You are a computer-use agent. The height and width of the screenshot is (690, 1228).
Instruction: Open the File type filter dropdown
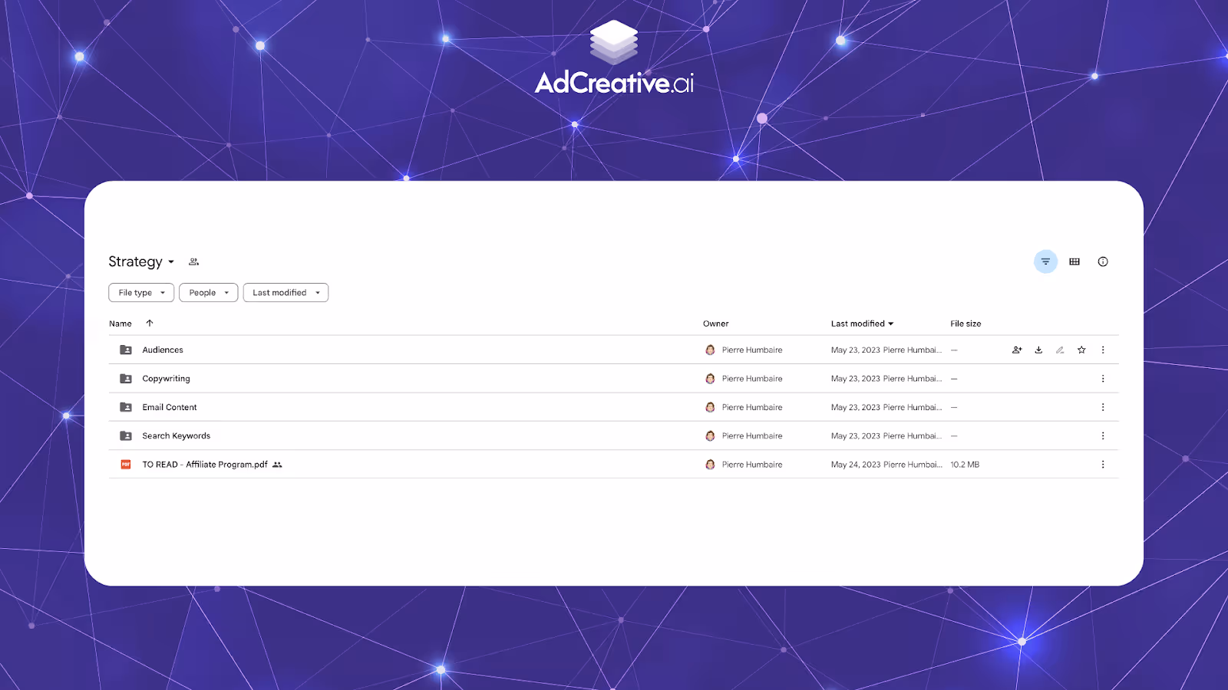point(141,293)
